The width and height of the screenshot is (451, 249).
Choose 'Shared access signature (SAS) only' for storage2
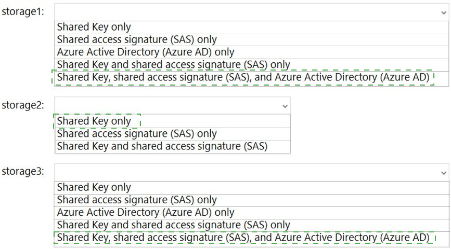click(173, 134)
